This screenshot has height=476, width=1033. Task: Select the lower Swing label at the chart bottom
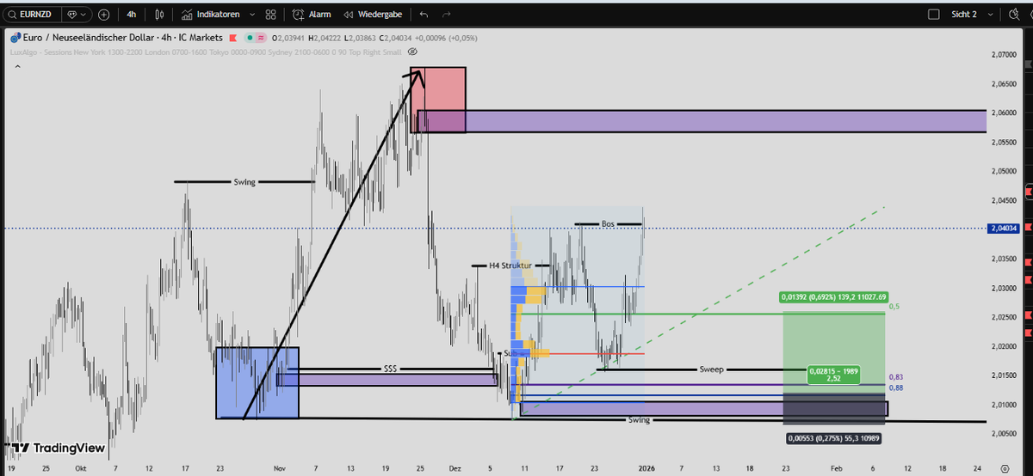pos(639,420)
